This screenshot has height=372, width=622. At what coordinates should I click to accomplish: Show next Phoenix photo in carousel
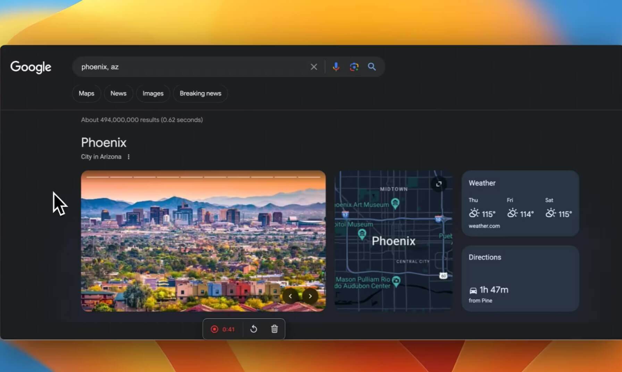click(x=310, y=296)
